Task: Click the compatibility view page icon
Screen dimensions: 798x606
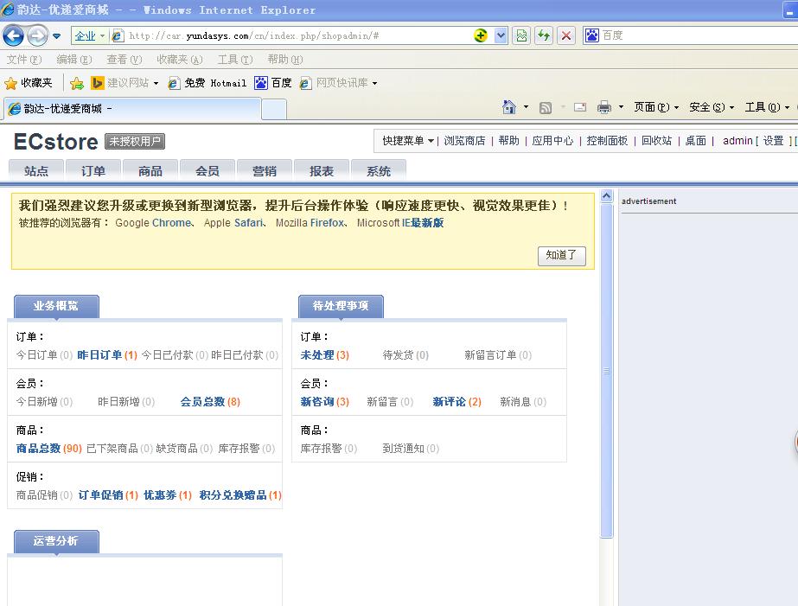Action: [x=521, y=35]
